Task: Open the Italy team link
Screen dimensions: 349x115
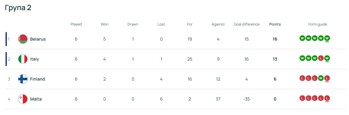Action: click(x=35, y=59)
